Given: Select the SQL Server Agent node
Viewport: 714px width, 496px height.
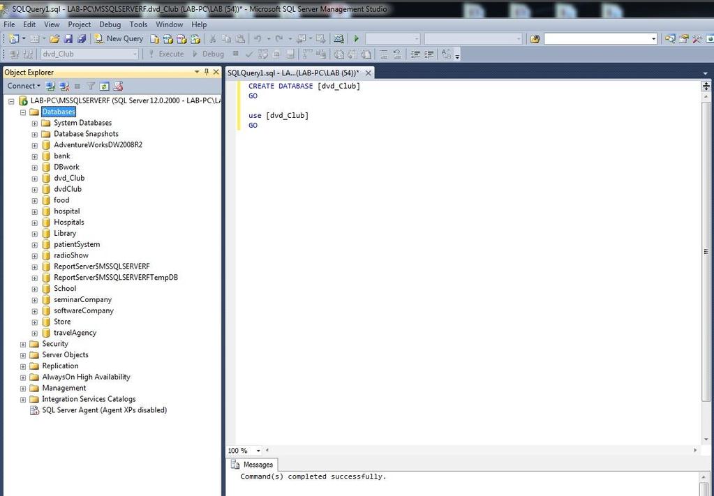Looking at the screenshot, I should [104, 410].
